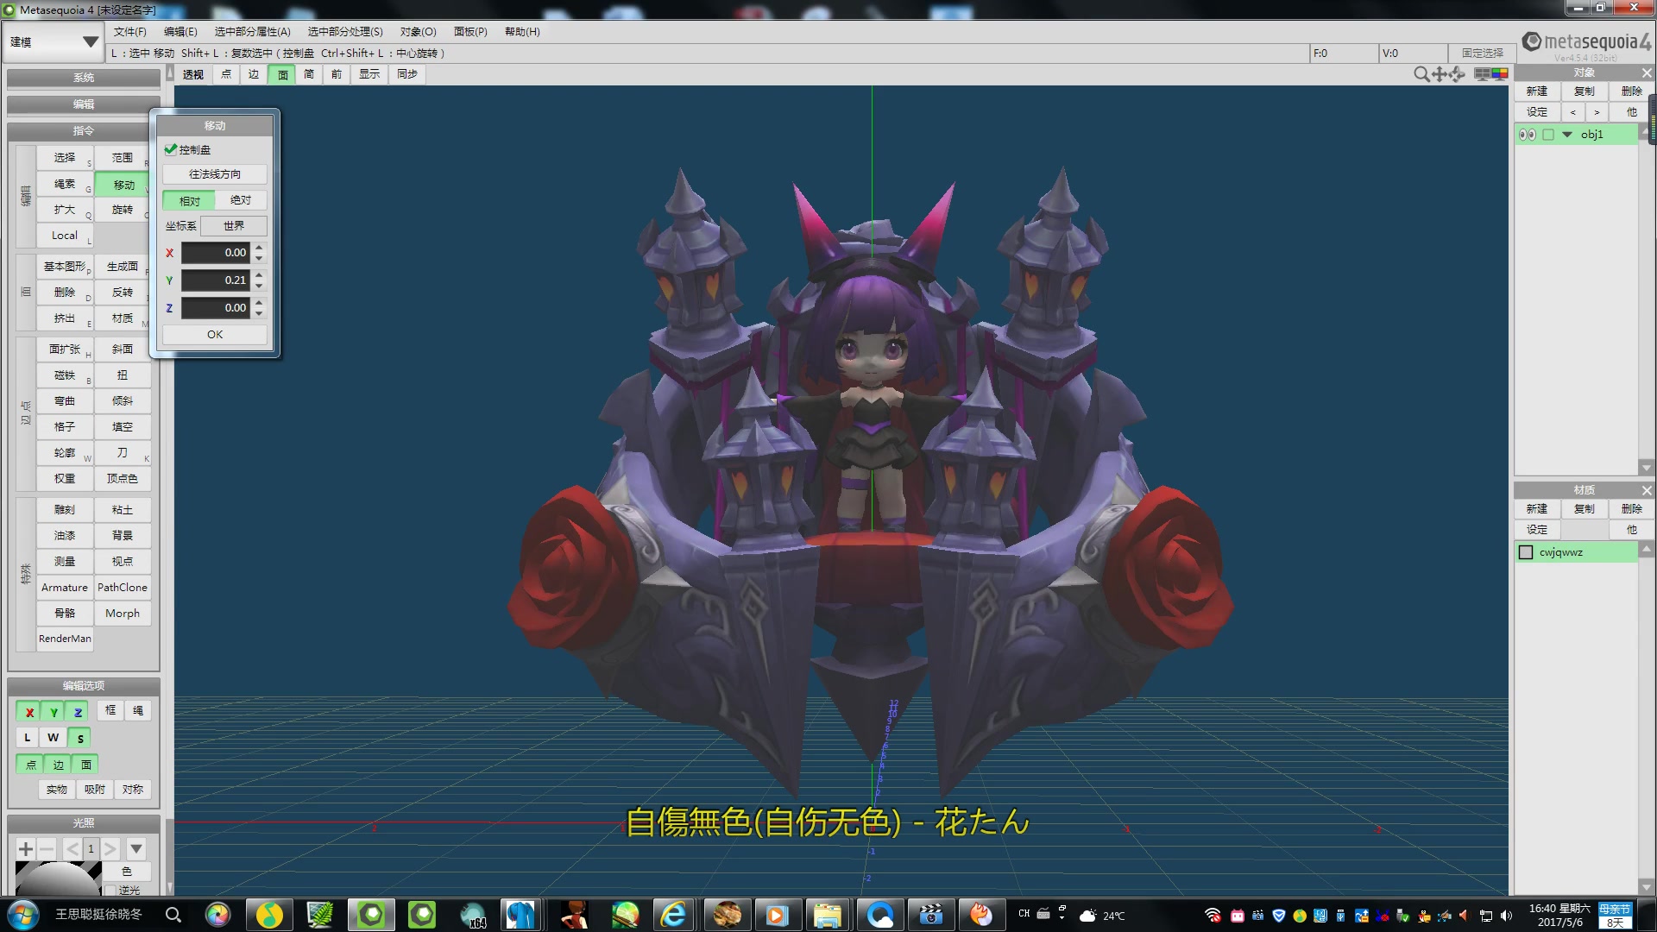Open the lighting preset dropdown in 光照 panel

click(x=135, y=848)
